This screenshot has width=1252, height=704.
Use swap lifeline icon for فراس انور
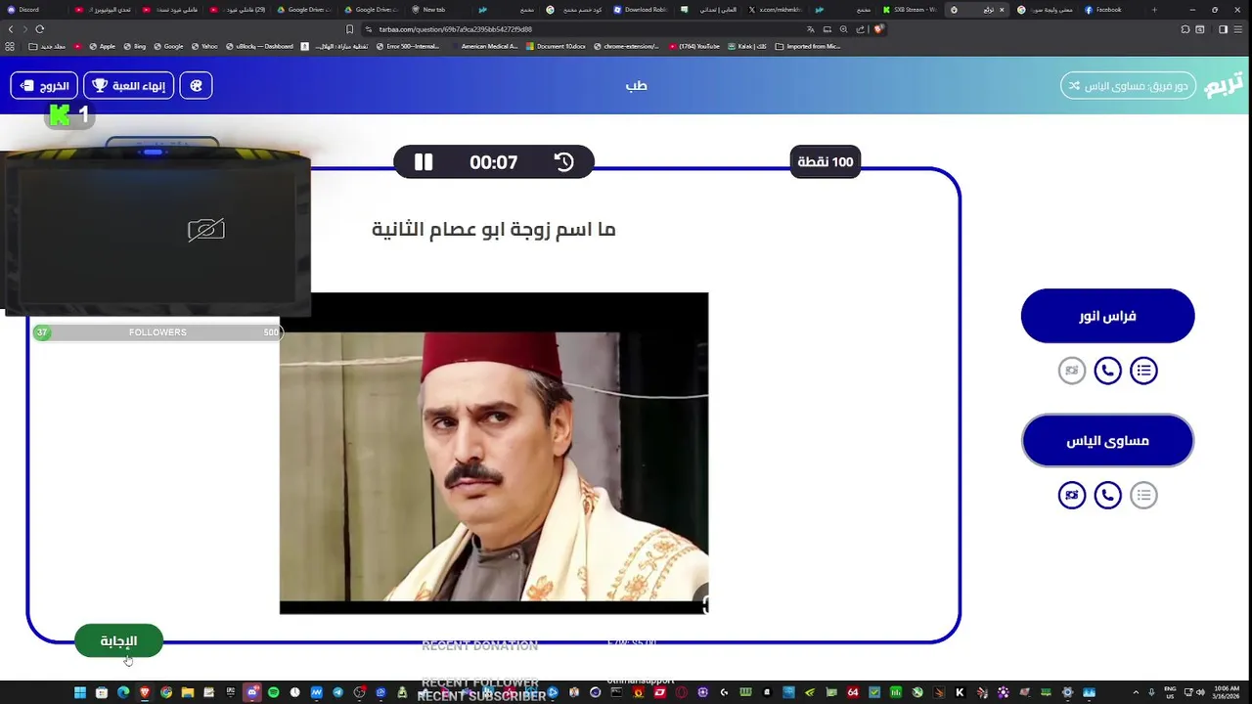click(1072, 371)
